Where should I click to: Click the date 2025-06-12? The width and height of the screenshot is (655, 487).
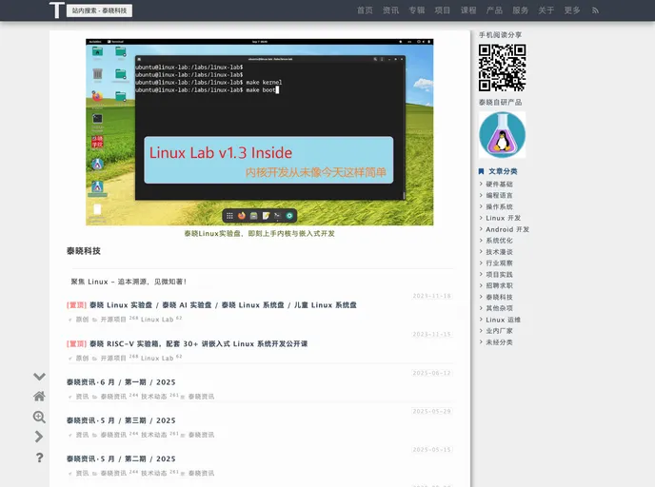tap(432, 373)
